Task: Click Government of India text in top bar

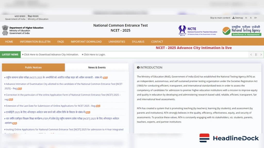Action: pos(15,19)
